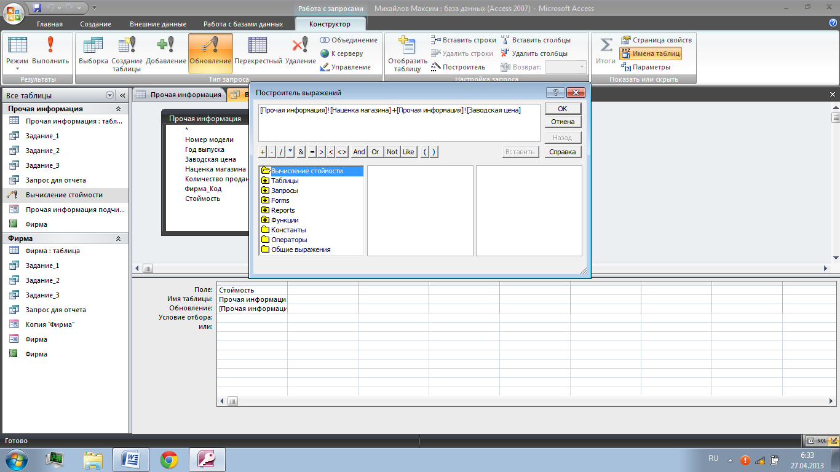Image resolution: width=840 pixels, height=472 pixels.
Task: Switch to the Создание ribbon tab
Action: (x=95, y=24)
